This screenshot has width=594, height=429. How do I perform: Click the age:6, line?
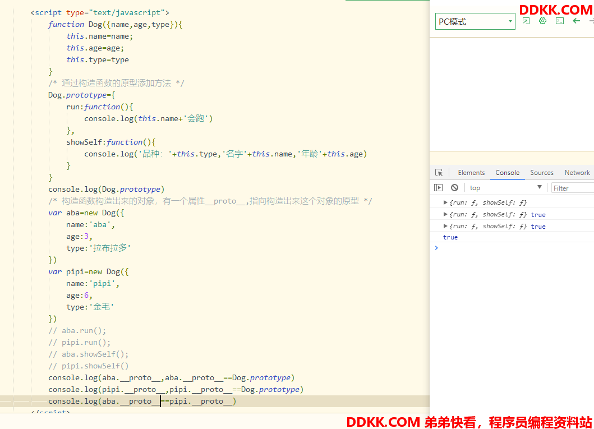click(x=79, y=295)
